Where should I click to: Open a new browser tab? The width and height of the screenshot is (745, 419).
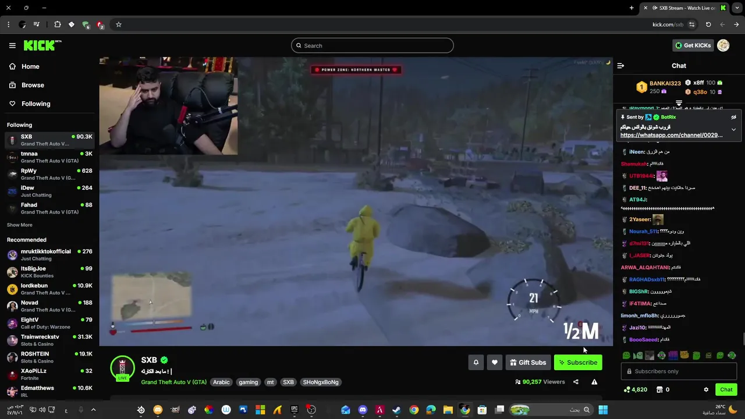click(632, 8)
